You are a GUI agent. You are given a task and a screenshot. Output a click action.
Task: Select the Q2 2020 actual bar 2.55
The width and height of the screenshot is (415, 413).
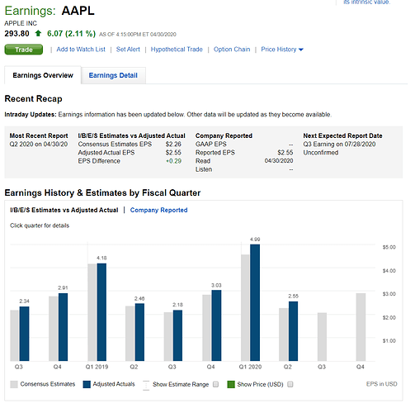pos(293,331)
